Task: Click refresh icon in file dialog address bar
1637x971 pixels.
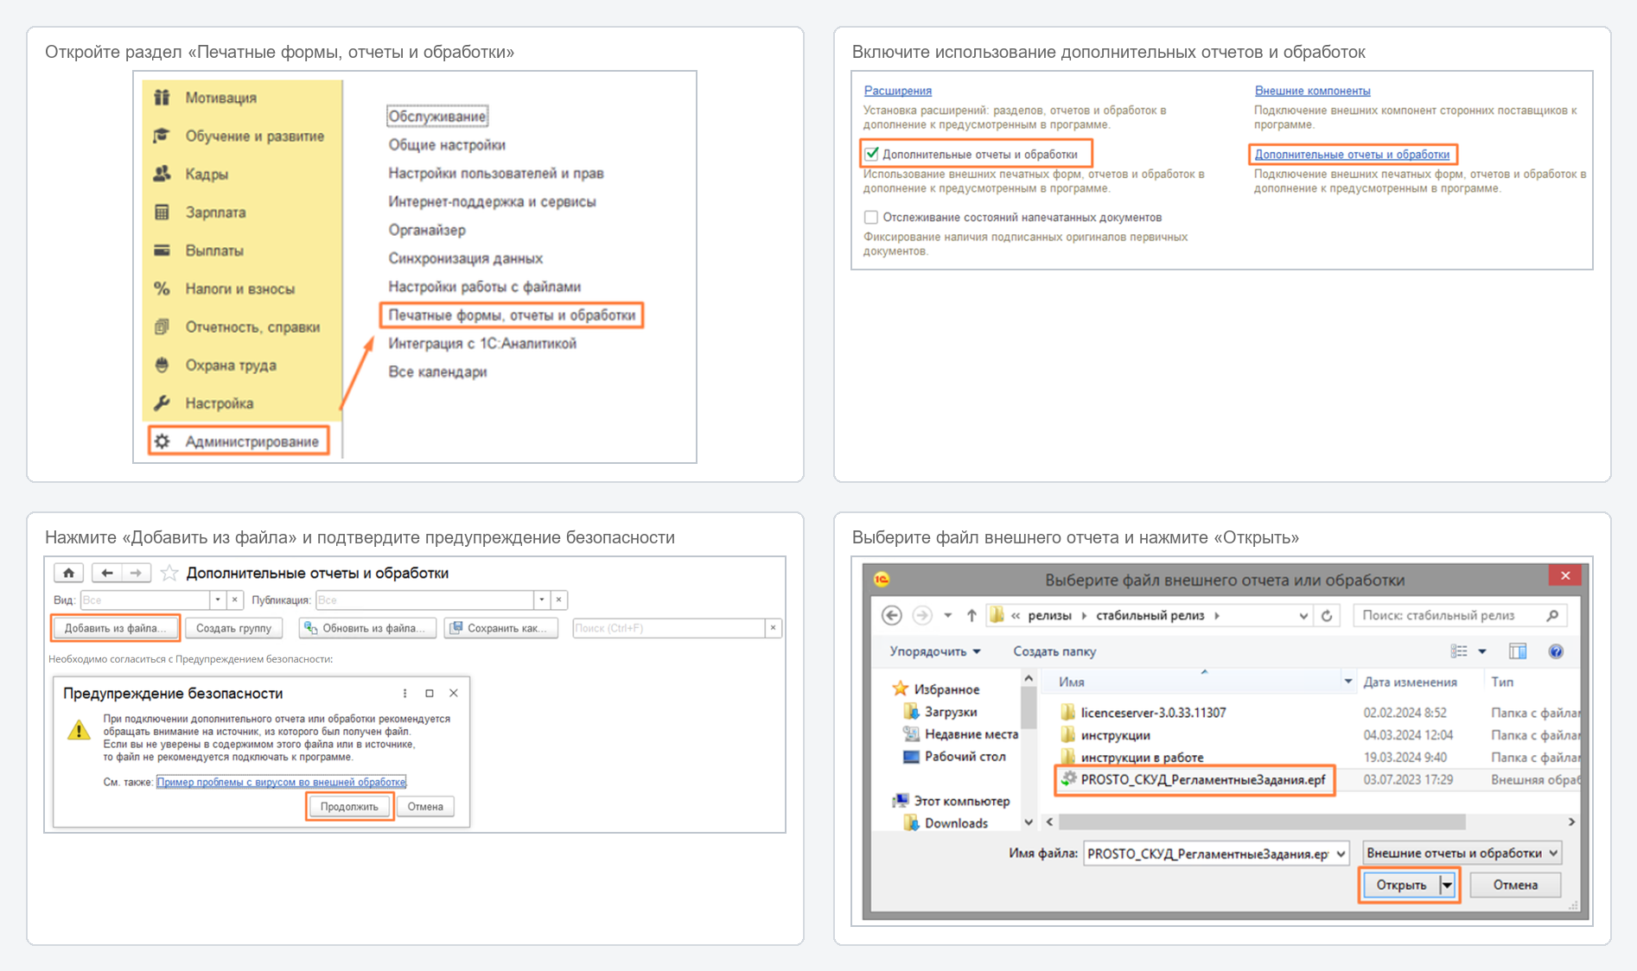Action: (1327, 616)
